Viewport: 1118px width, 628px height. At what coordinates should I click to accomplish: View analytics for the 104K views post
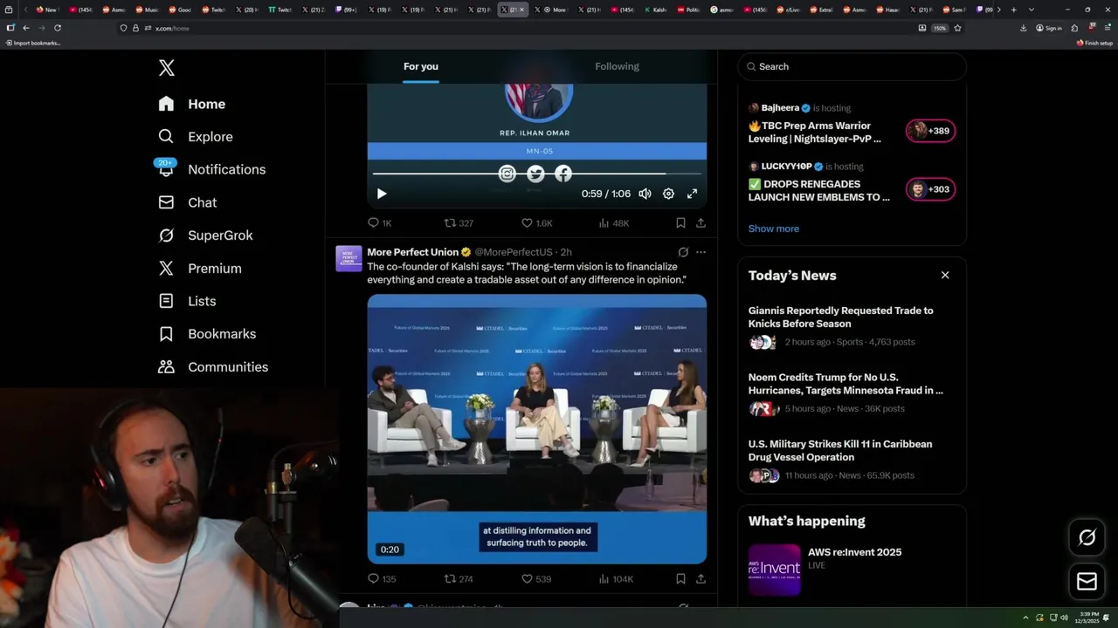(616, 579)
